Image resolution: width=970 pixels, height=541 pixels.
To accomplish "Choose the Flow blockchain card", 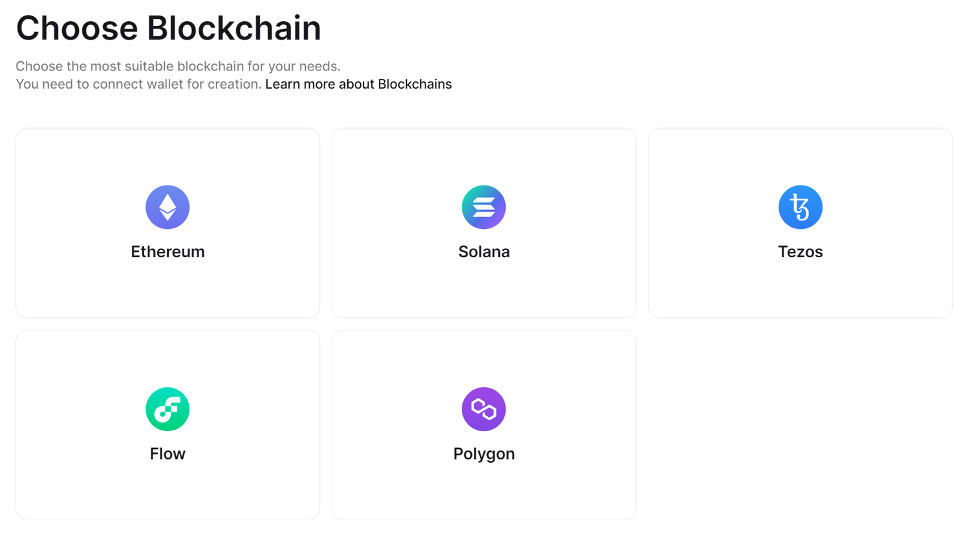I will (x=167, y=425).
